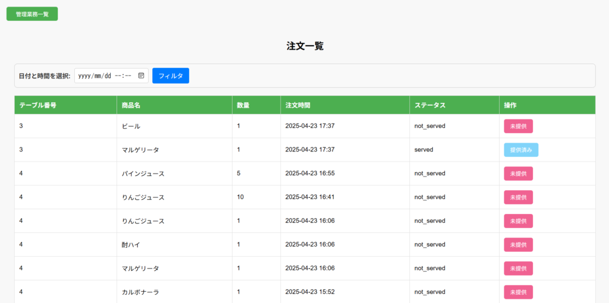The image size is (609, 303).
Task: Click the 数量 column header
Action: pyautogui.click(x=243, y=105)
